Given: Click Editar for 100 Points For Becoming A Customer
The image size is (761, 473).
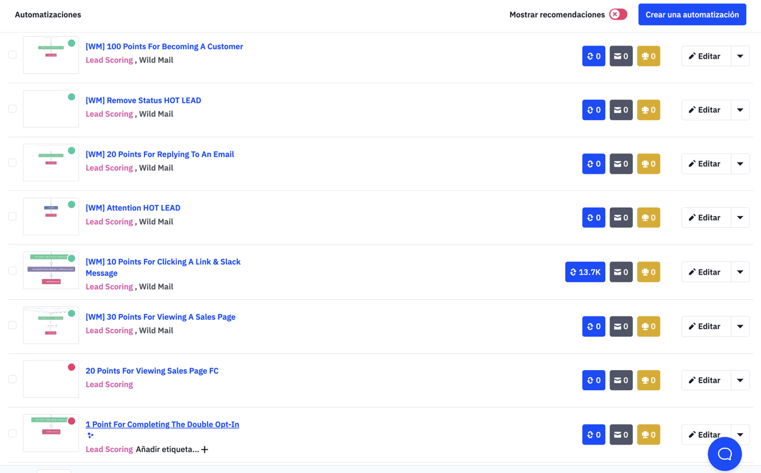Looking at the screenshot, I should [x=706, y=56].
